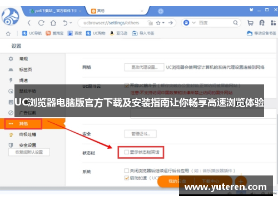278x201 pixels.
Task: Click the go arrow in address bar
Action: pos(171,23)
